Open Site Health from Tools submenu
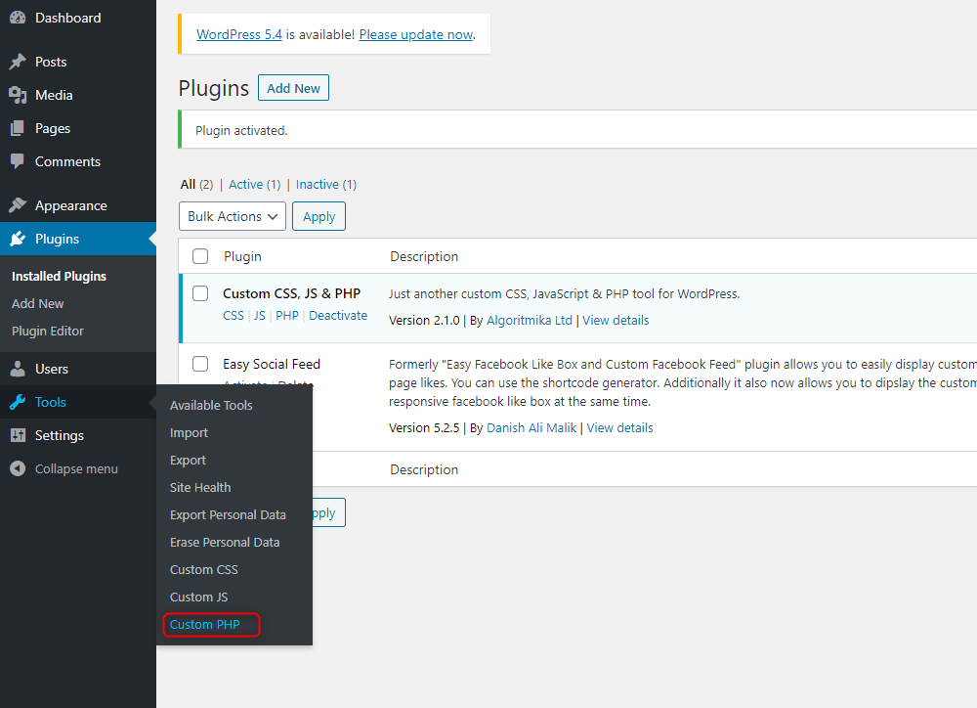The height and width of the screenshot is (708, 977). 200,487
